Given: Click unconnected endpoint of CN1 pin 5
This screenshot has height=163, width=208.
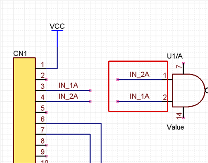Looking at the screenshot, I should click(x=47, y=112).
